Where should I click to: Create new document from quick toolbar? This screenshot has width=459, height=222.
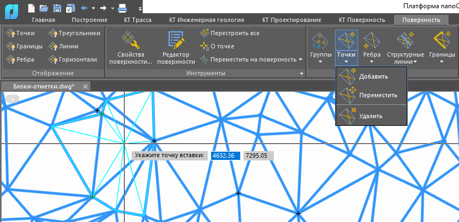pos(33,8)
